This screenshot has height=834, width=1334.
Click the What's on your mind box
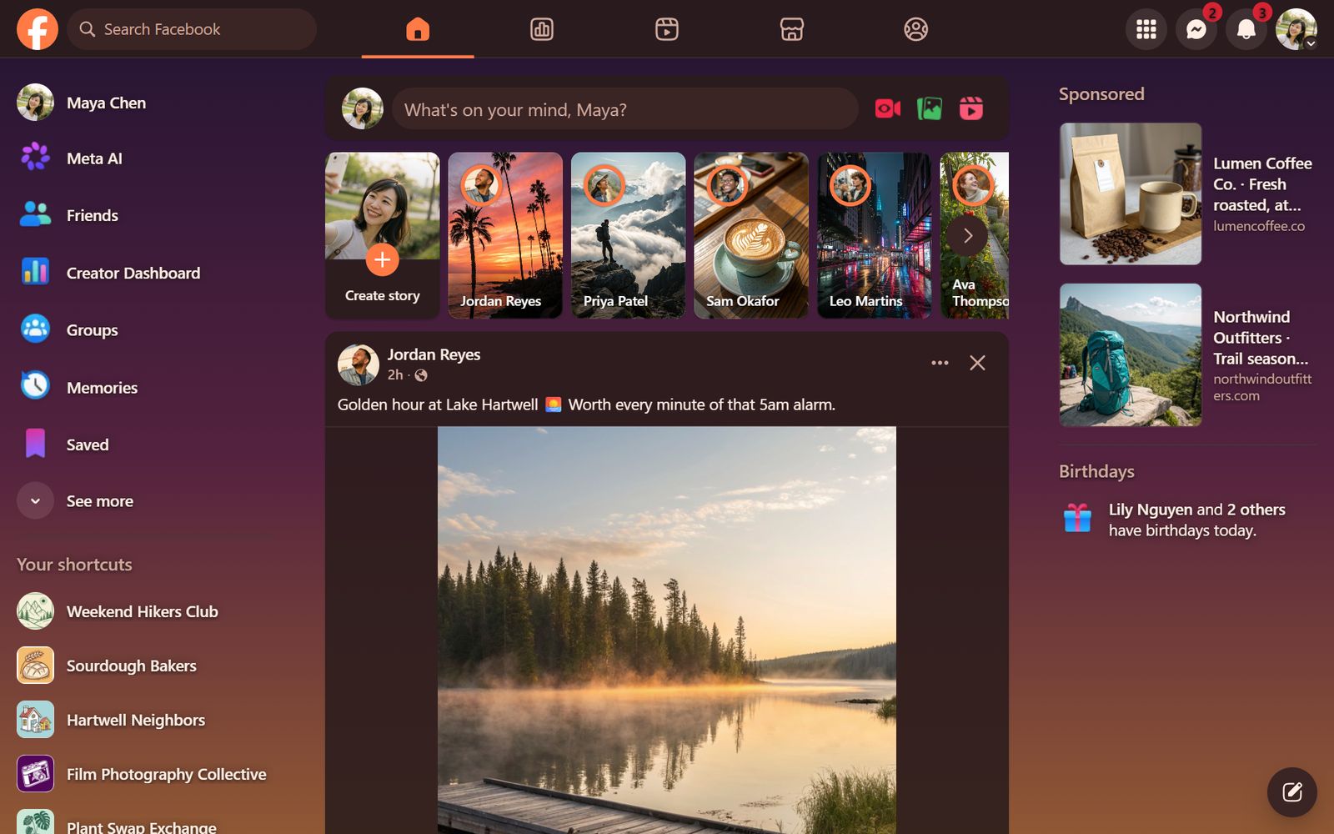(625, 109)
